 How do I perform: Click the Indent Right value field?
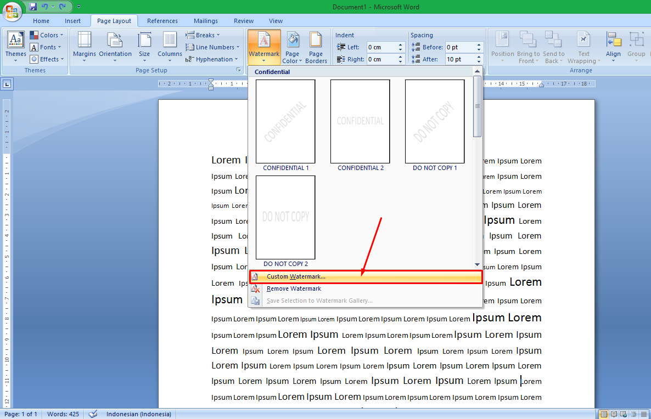click(381, 59)
